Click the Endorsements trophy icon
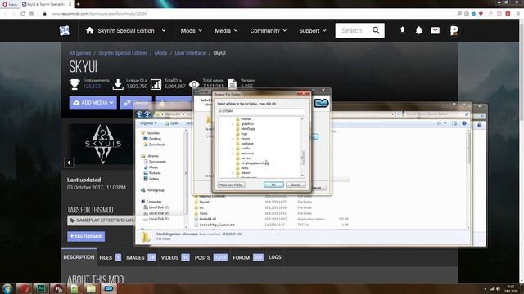This screenshot has height=294, width=524. click(75, 84)
